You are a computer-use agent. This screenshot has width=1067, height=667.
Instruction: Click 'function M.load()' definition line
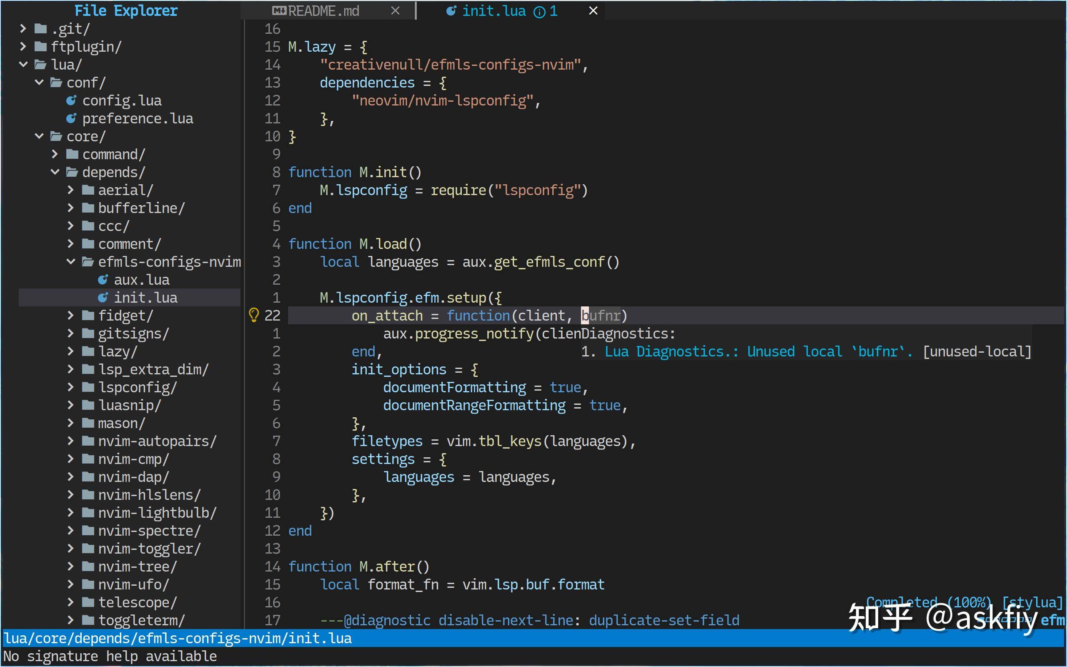(x=355, y=244)
